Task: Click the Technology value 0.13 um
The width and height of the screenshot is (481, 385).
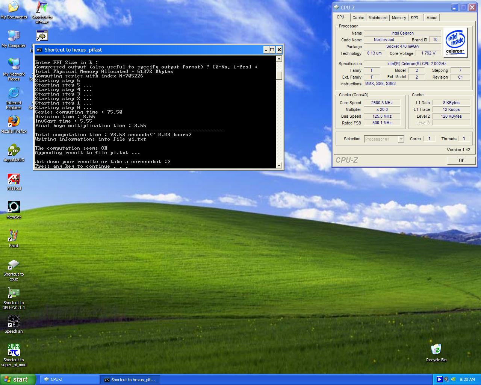Action: 374,53
